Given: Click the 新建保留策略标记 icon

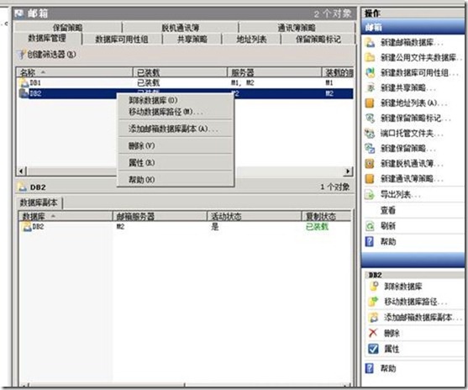Looking at the screenshot, I should tap(370, 119).
